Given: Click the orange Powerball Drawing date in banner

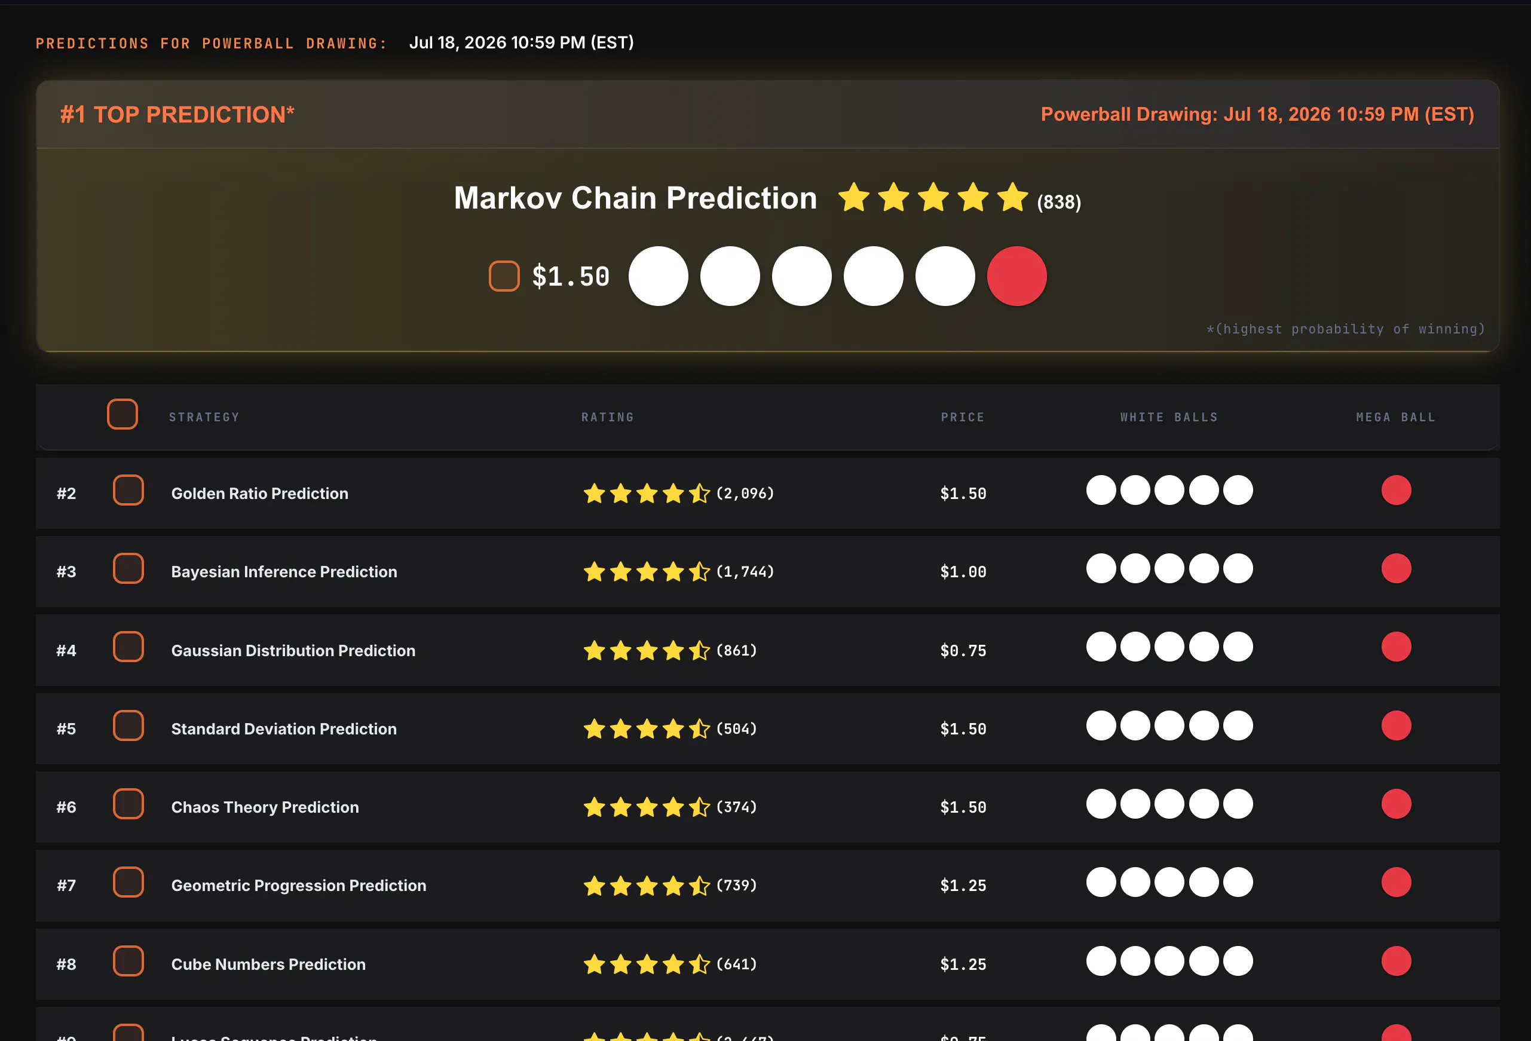Looking at the screenshot, I should 1257,115.
